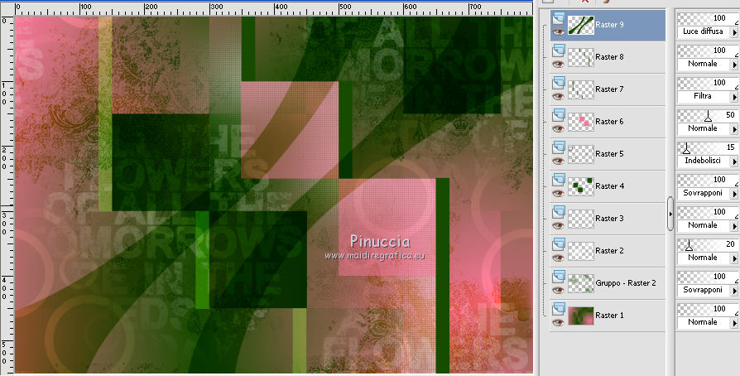Click the opacity slider set to 50
Image resolution: width=740 pixels, height=376 pixels.
tap(708, 115)
